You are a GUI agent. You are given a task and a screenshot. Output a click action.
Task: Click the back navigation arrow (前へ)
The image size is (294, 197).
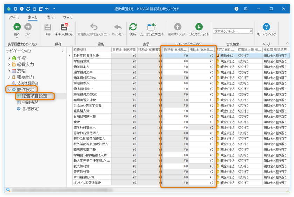click(17, 27)
